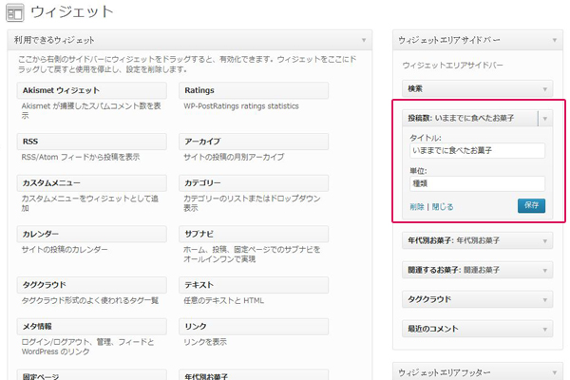Collapse the 投稿数 widget settings arrow
Viewport: 570px width, 380px height.
(x=545, y=119)
